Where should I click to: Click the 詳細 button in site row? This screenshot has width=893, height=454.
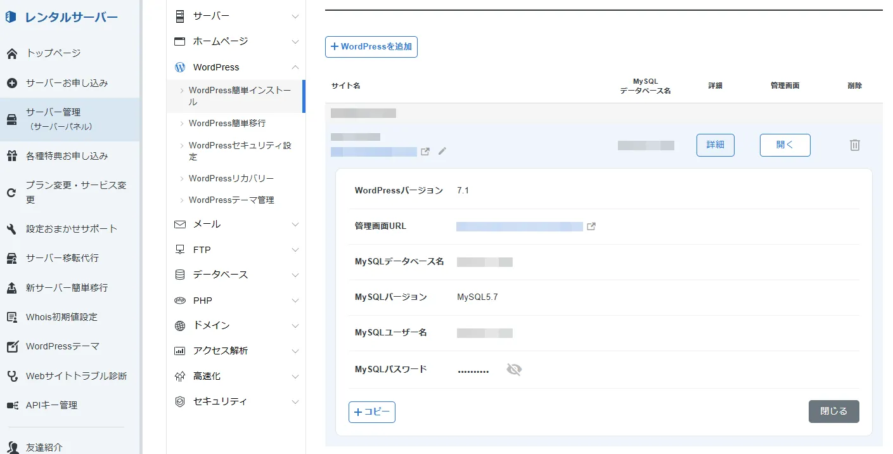coord(716,145)
